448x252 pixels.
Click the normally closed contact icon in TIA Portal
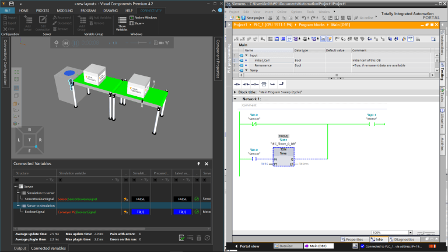click(246, 84)
